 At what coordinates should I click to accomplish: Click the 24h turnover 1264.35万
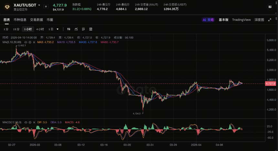(171, 9)
